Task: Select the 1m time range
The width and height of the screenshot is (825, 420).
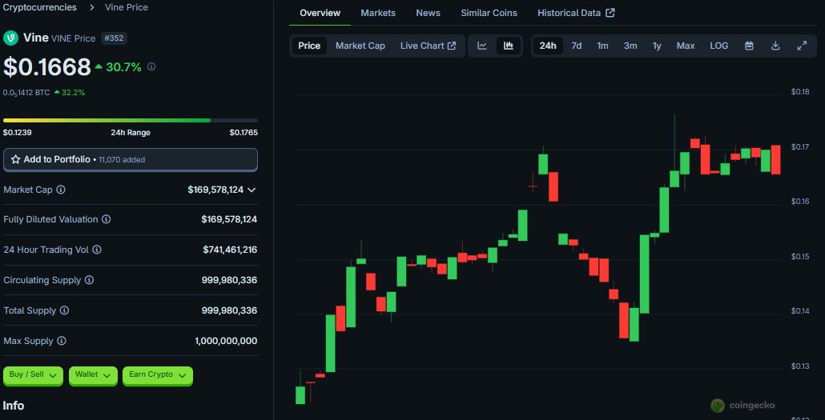Action: tap(603, 46)
